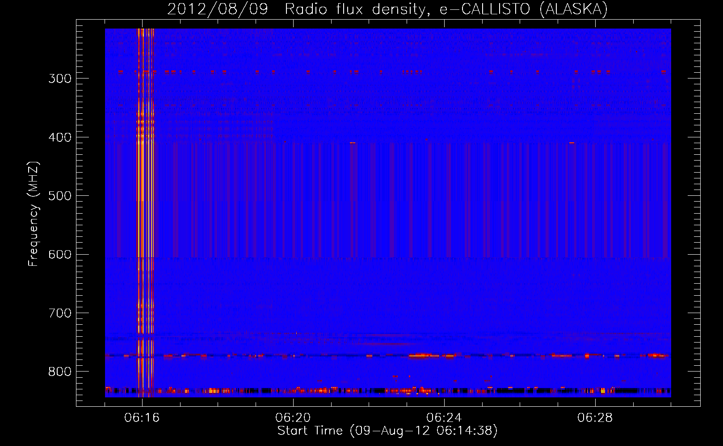Select the 700 frequency tick label

click(60, 313)
